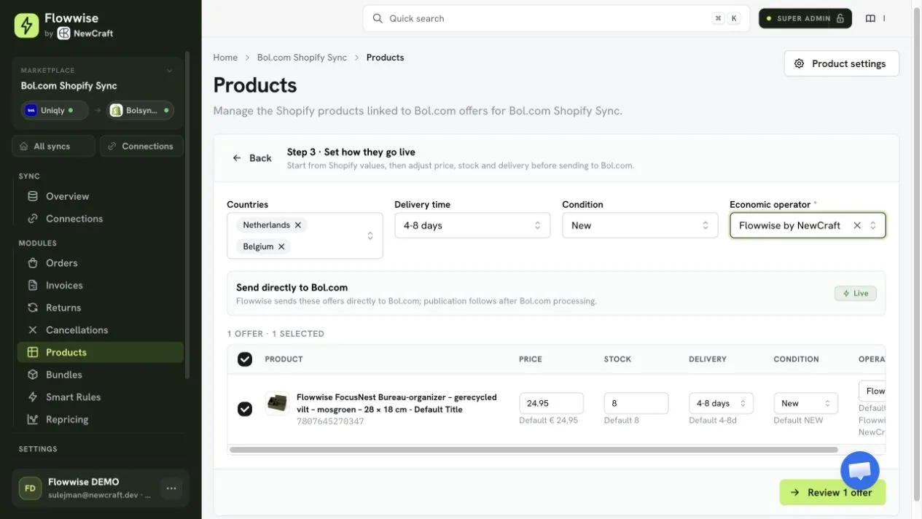Go to Invoices module
Screen dimensions: 922x519
click(x=100, y=286)
